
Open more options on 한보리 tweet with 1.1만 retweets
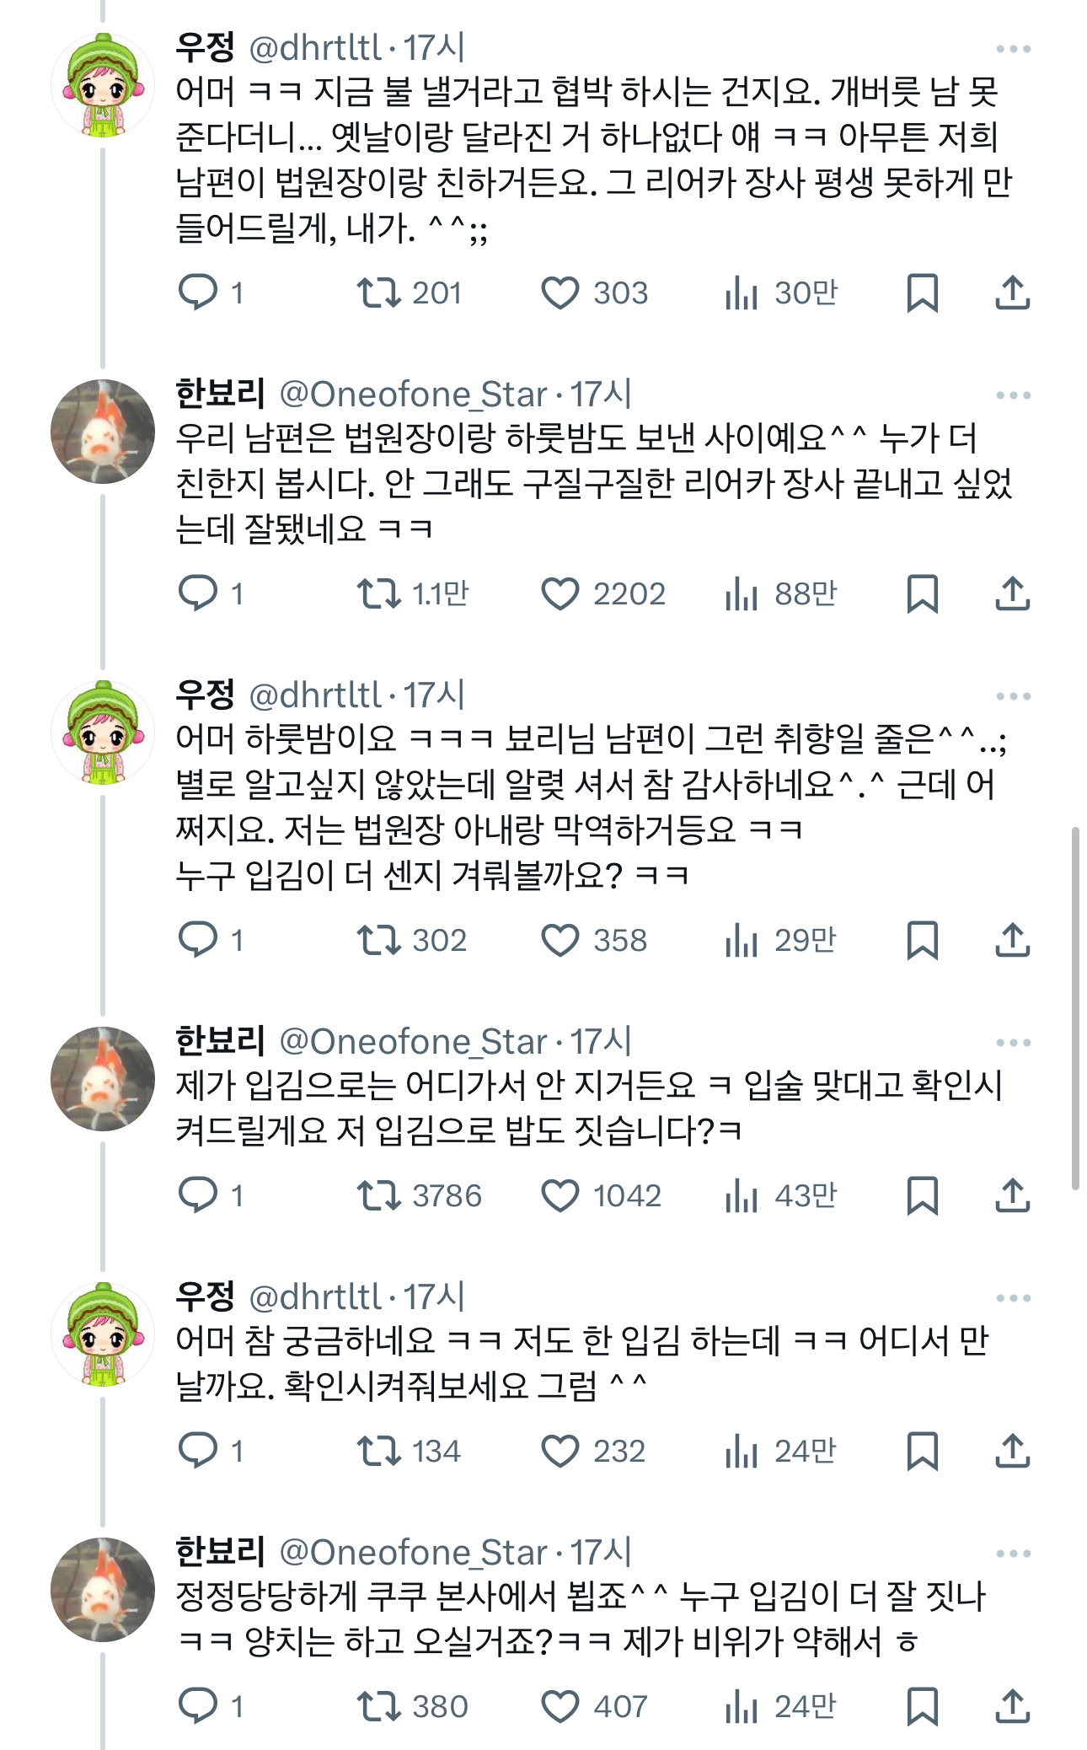1013,395
